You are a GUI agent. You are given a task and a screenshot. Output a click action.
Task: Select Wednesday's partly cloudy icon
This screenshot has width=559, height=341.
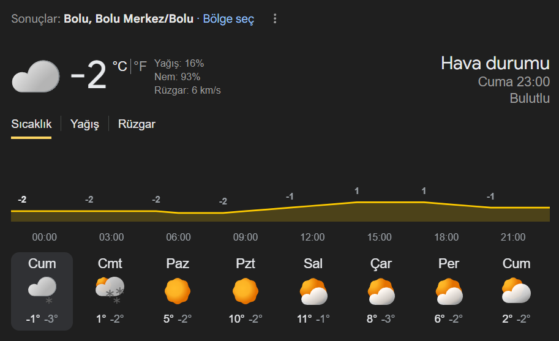tap(381, 291)
